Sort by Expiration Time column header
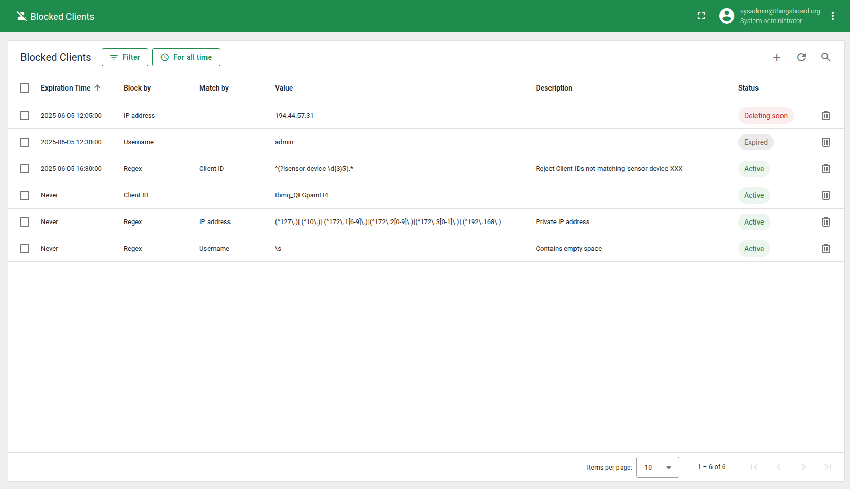Image resolution: width=850 pixels, height=489 pixels. pos(66,88)
